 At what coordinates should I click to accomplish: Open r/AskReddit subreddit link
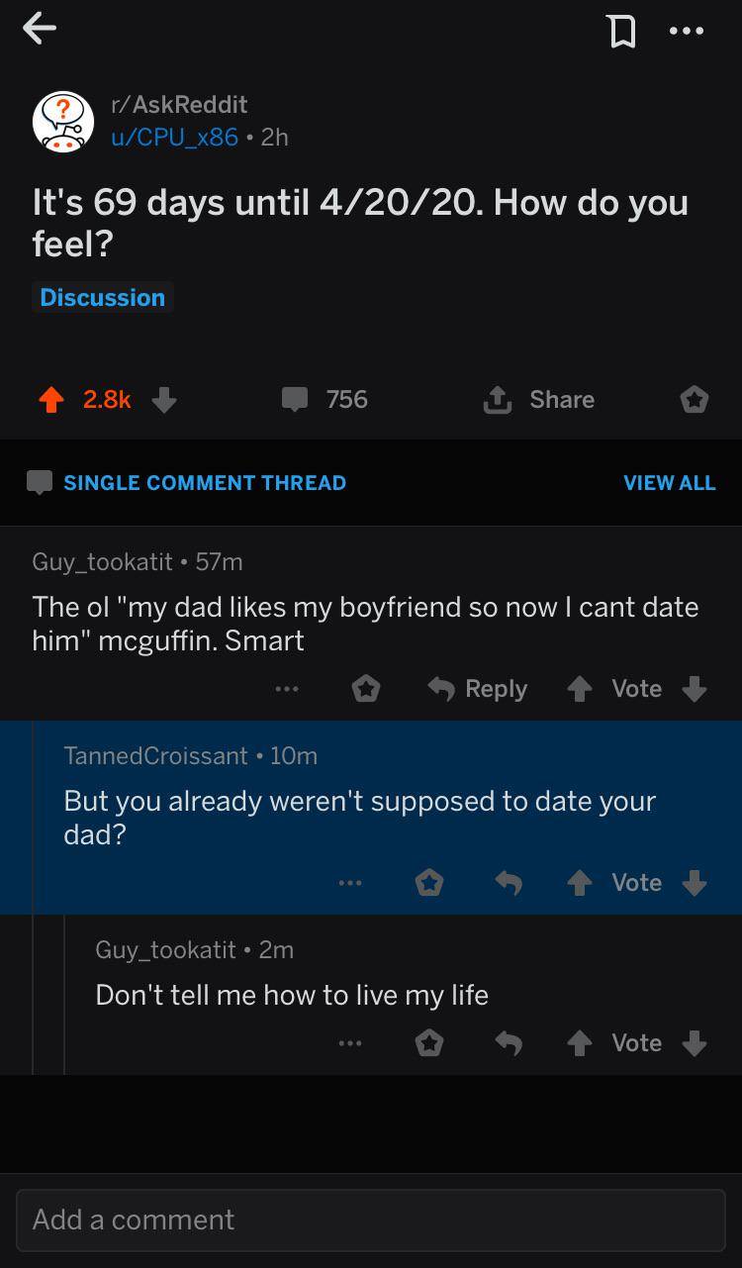pos(179,104)
